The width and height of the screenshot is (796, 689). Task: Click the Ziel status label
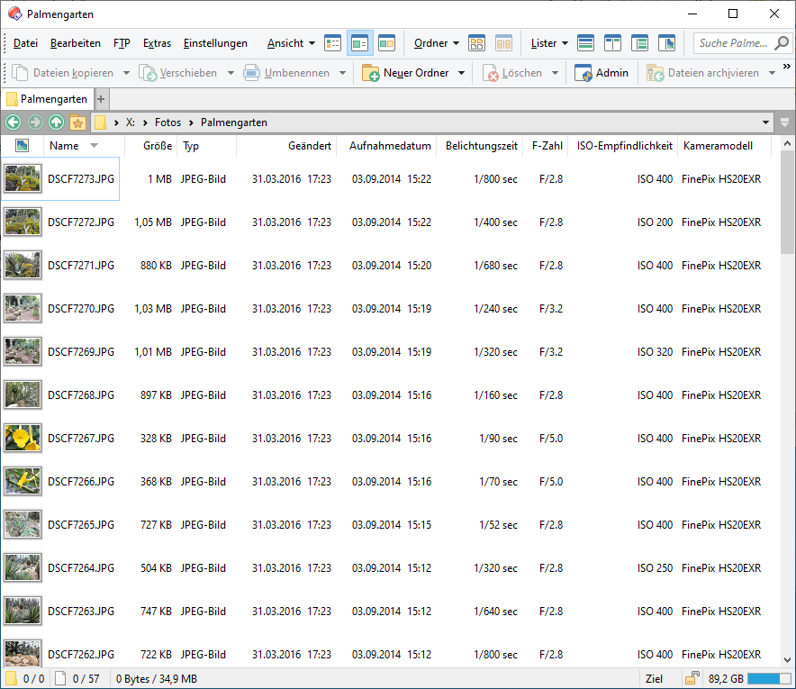point(654,678)
